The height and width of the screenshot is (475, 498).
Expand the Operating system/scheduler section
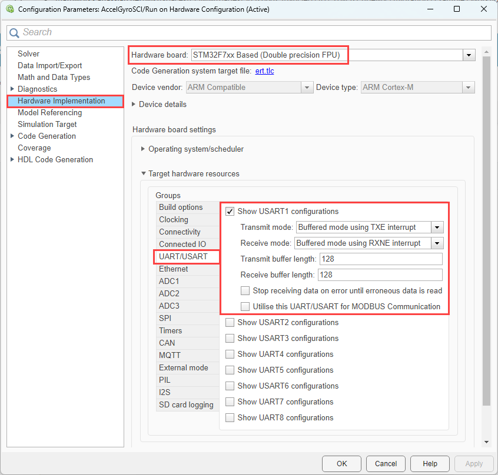coord(143,149)
